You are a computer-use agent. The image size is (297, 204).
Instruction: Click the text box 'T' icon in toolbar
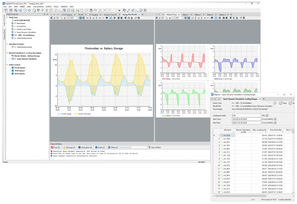point(109,10)
